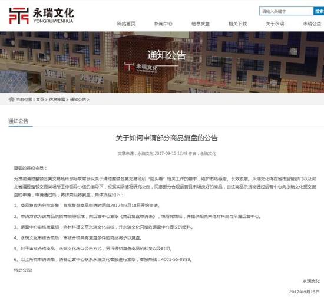Click item 6 with hotline 4001-55-8888

click(x=103, y=259)
